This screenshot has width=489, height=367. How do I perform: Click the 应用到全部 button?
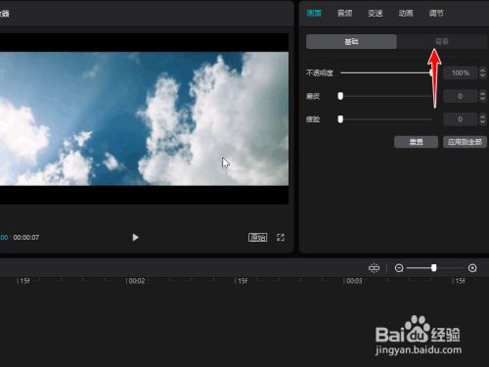(465, 142)
